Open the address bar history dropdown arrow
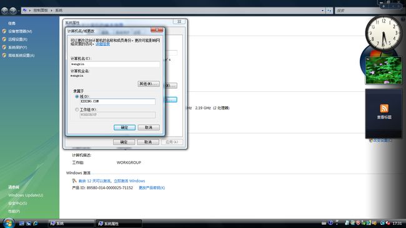 (322, 11)
